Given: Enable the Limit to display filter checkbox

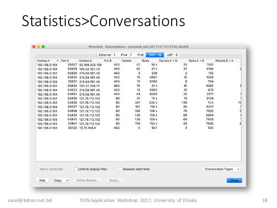Looking at the screenshot, I should [76, 169].
